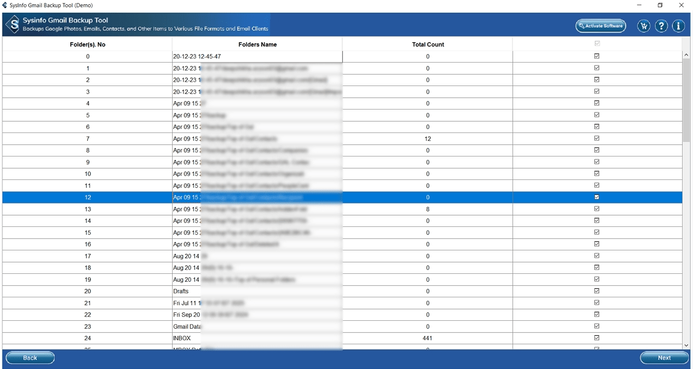Image resolution: width=693 pixels, height=369 pixels.
Task: Select the Fri Sep 20 folder cell
Action: click(257, 315)
